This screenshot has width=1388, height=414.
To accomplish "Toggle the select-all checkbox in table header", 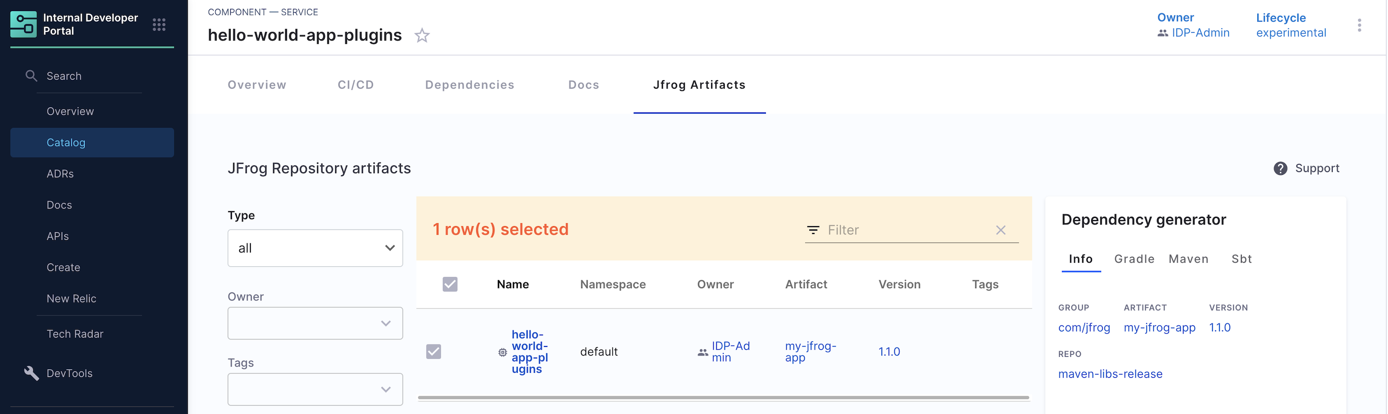I will click(x=450, y=284).
